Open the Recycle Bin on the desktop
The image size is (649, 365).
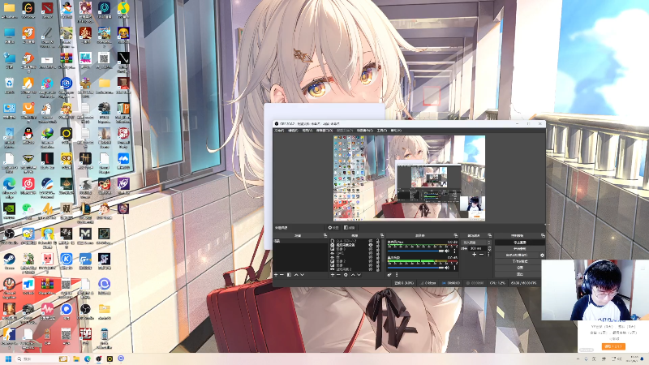point(9,84)
